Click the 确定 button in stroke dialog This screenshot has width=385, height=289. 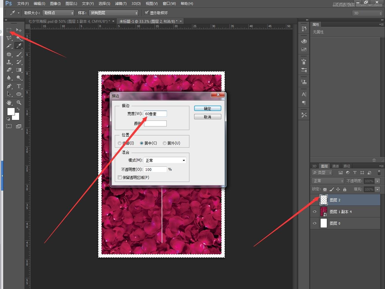coord(208,109)
